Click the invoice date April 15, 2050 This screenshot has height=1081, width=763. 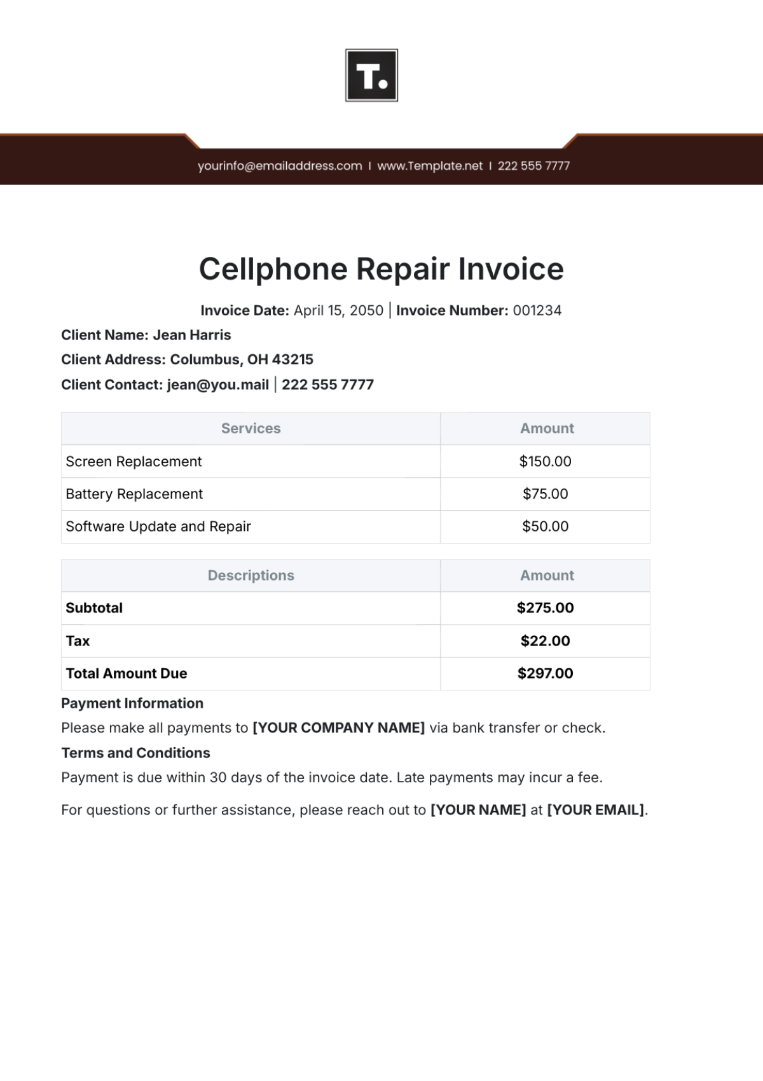[x=338, y=311]
